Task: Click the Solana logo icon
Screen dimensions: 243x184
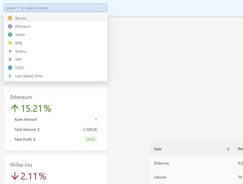Action: pos(10,51)
